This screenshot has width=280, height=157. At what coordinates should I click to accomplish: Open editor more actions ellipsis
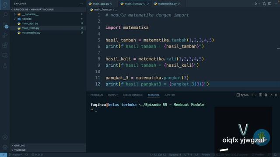click(275, 4)
